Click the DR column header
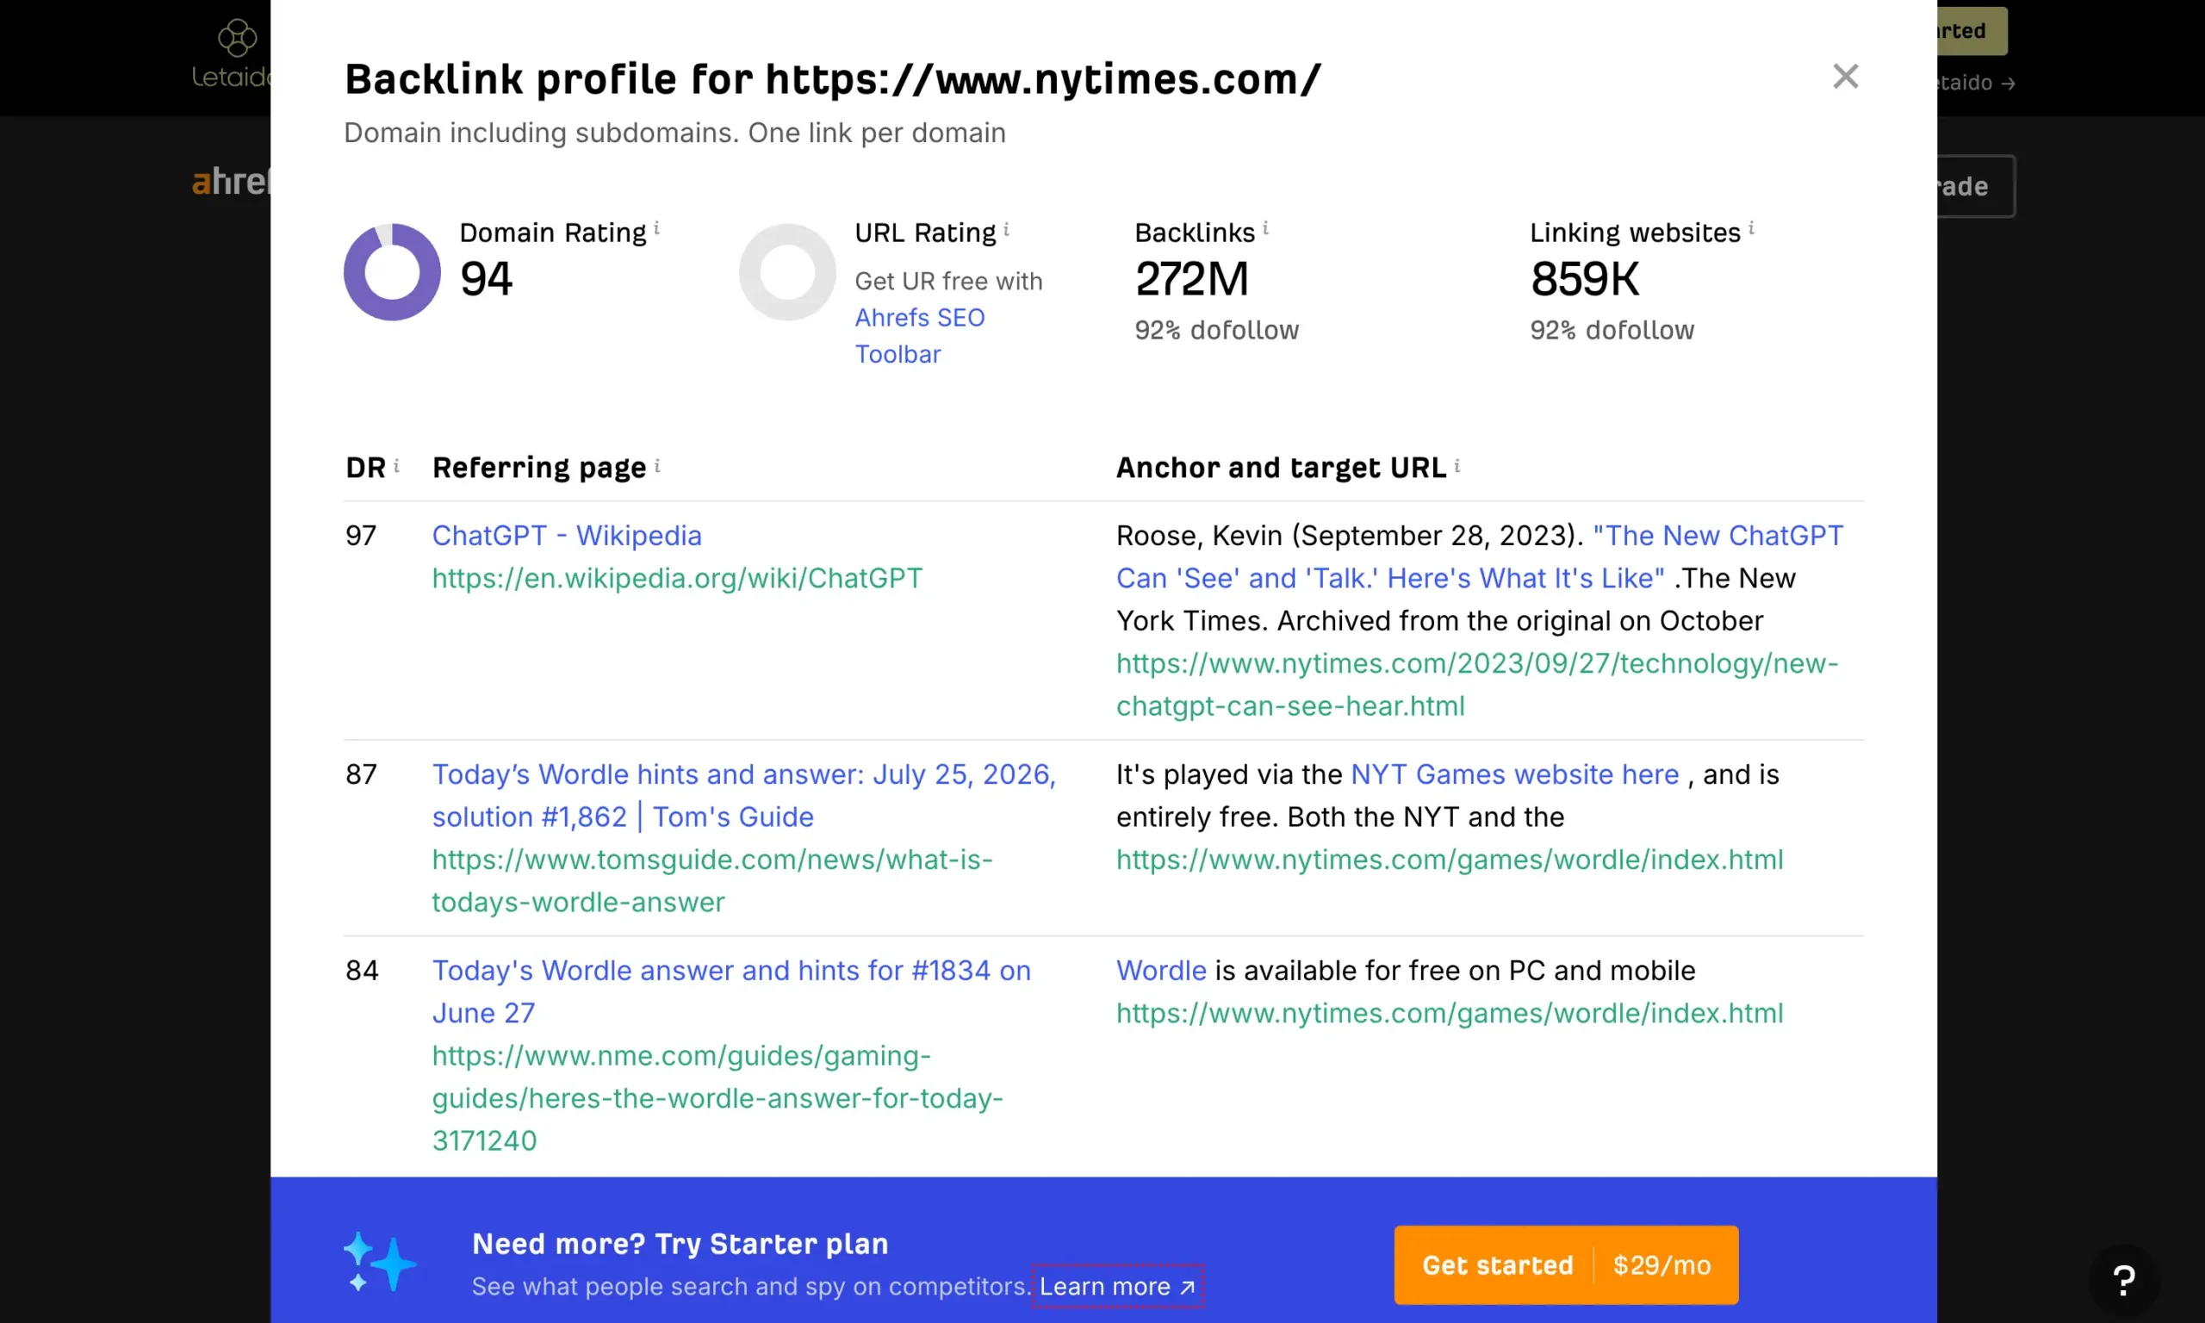This screenshot has width=2205, height=1323. tap(365, 467)
